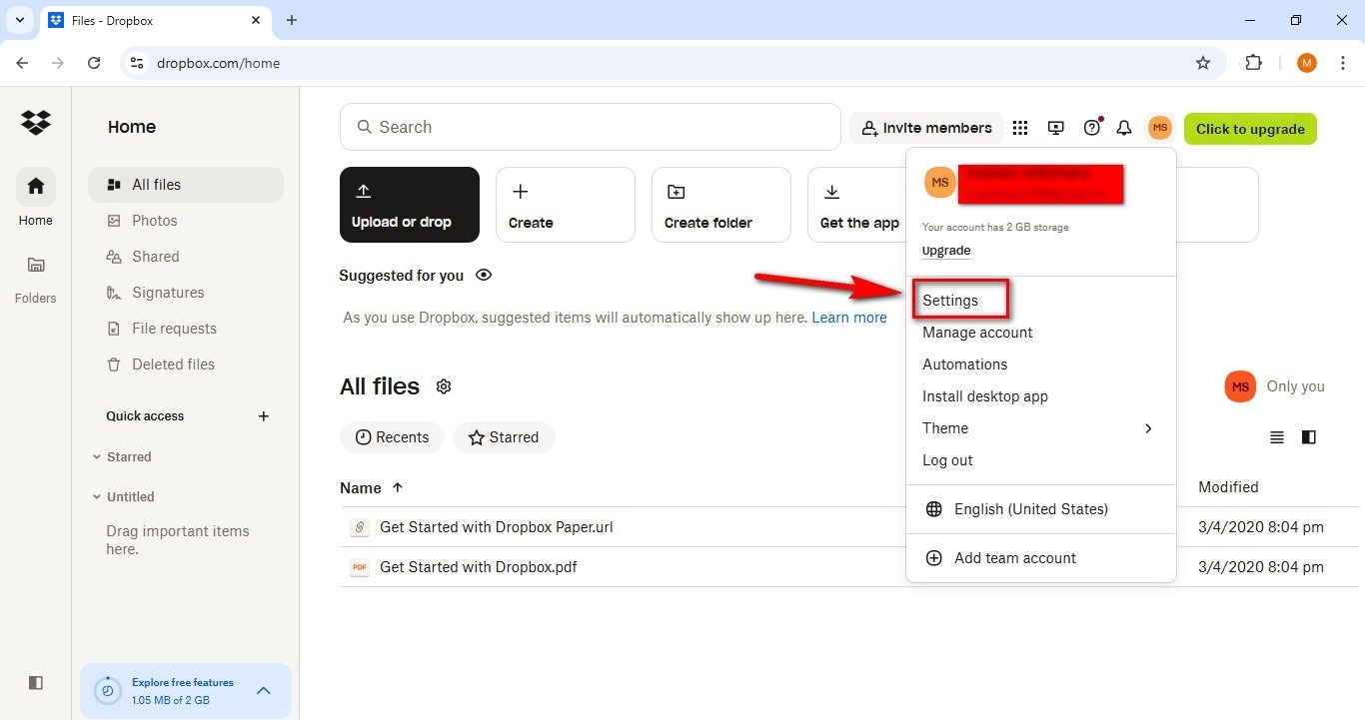Image resolution: width=1365 pixels, height=720 pixels.
Task: Collapse sidebar with bottom-left panel icon
Action: coord(36,683)
